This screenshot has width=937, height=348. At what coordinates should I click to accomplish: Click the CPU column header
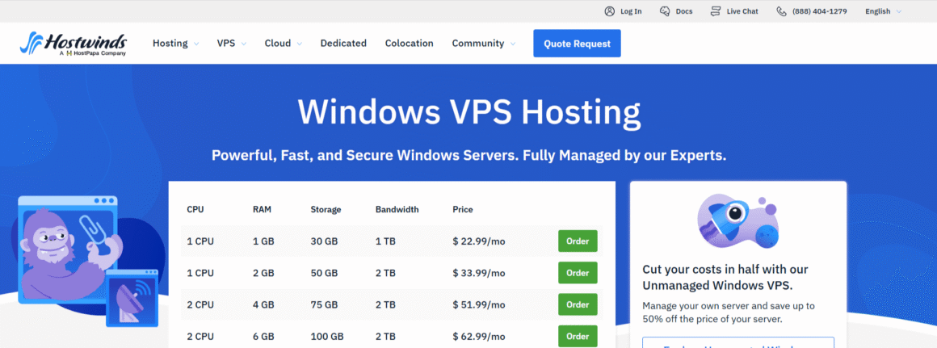tap(195, 209)
